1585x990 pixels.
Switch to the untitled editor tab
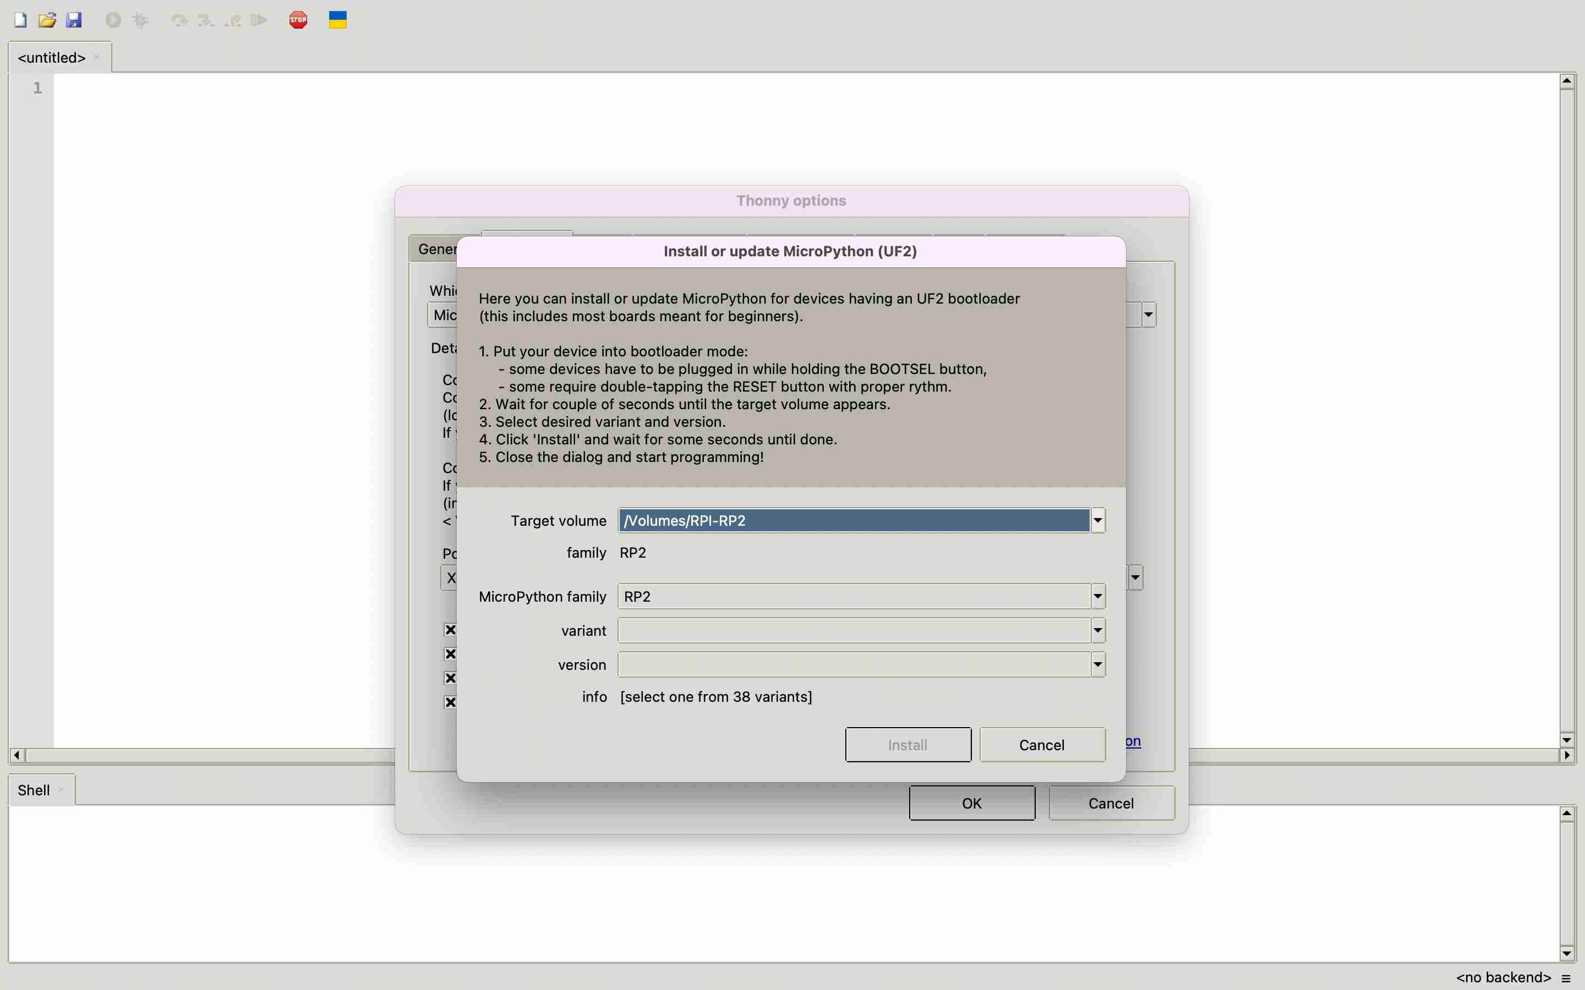(52, 58)
